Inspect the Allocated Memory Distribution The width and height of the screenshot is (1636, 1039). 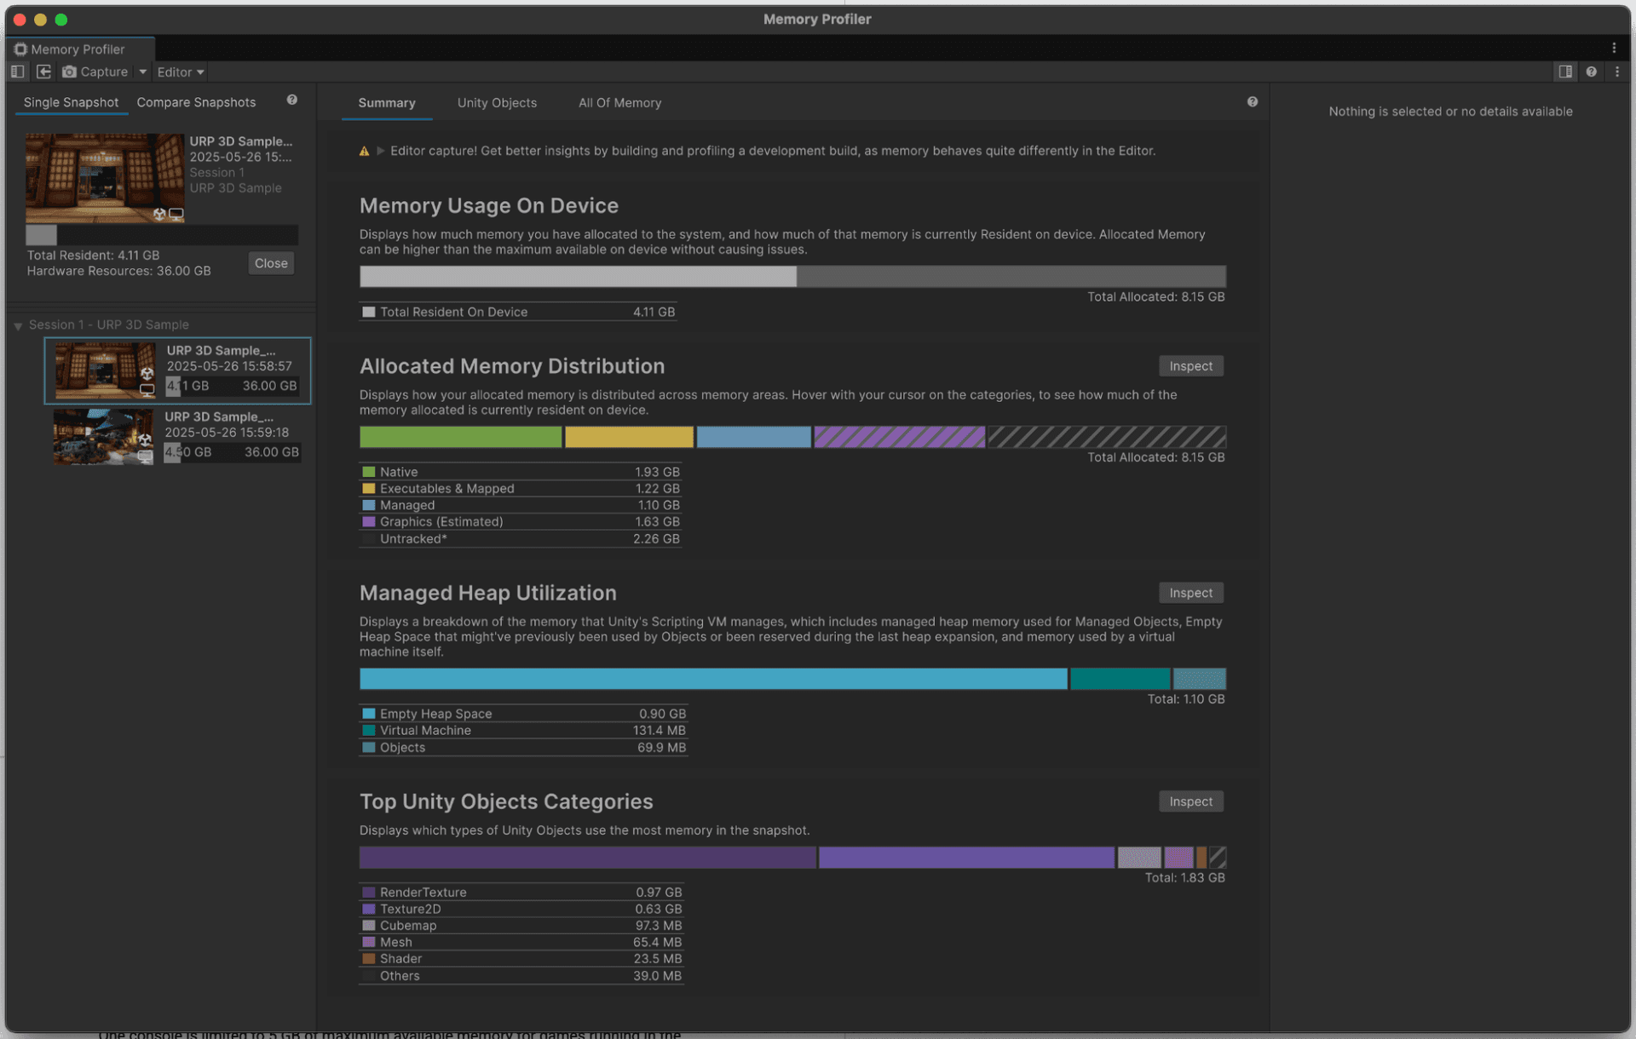tap(1190, 365)
